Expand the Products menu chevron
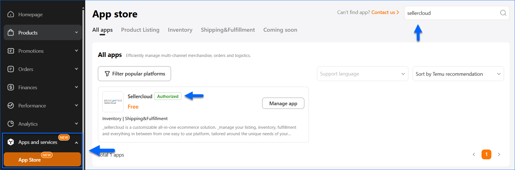The image size is (515, 170). point(77,33)
